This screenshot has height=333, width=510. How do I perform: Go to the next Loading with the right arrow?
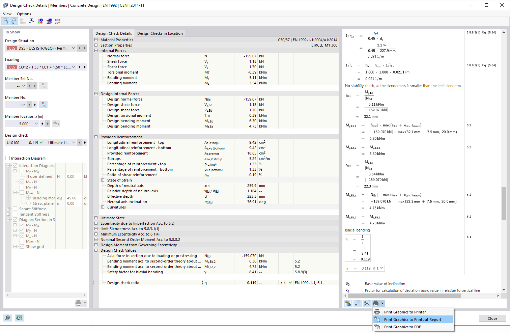[85, 67]
